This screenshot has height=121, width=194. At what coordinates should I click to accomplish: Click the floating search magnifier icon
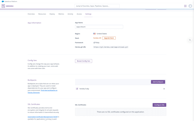click(x=190, y=40)
